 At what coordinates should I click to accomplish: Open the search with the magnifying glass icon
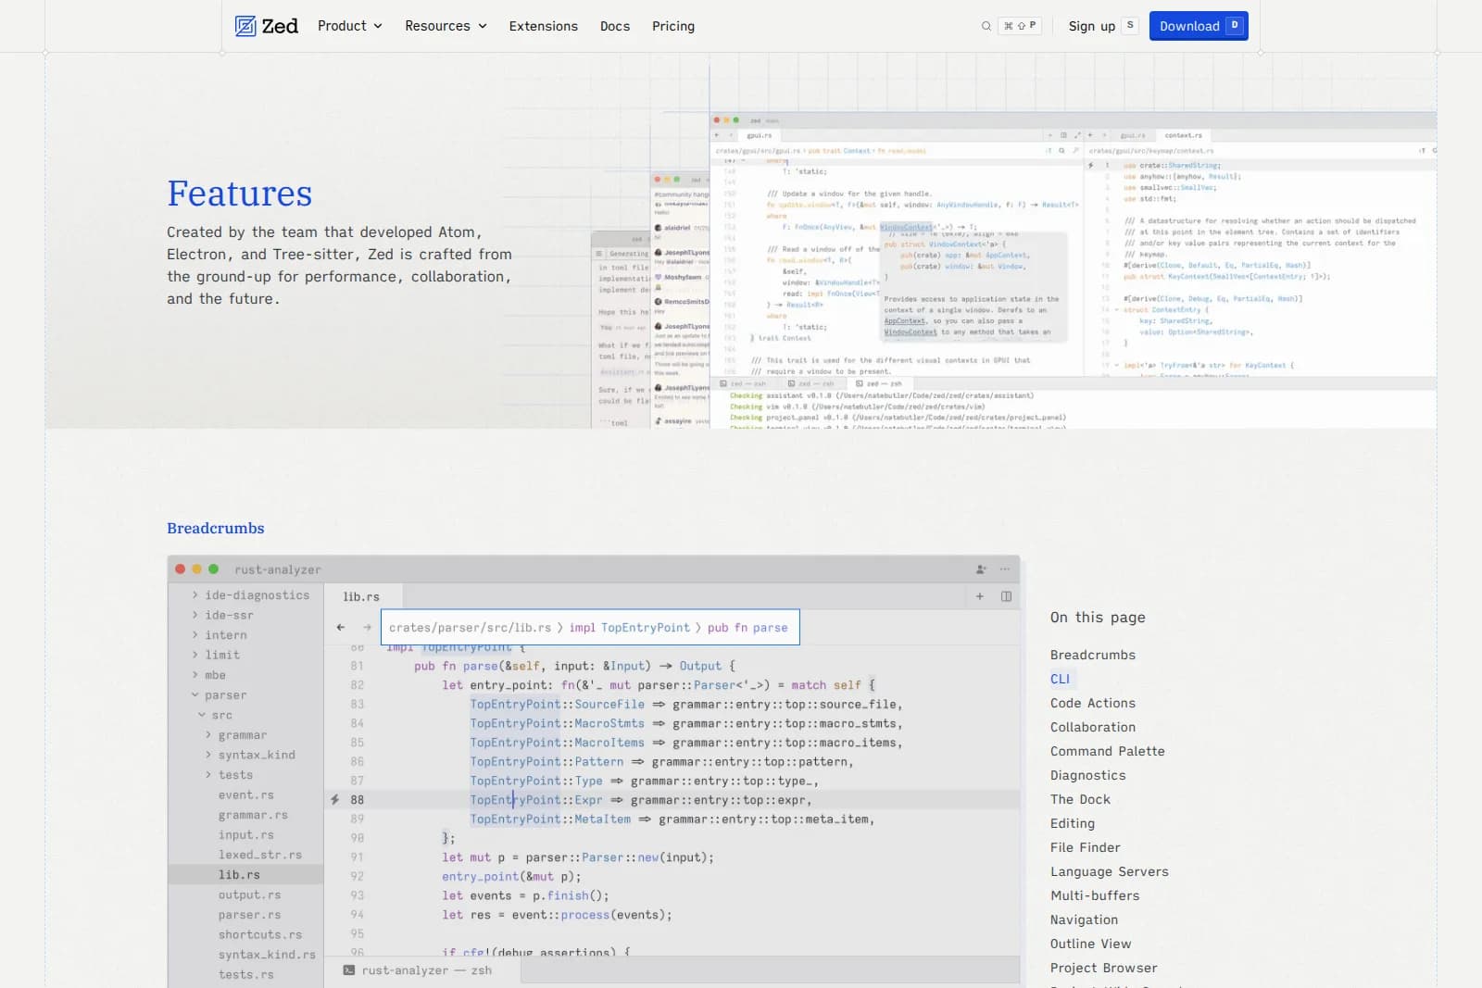[986, 26]
